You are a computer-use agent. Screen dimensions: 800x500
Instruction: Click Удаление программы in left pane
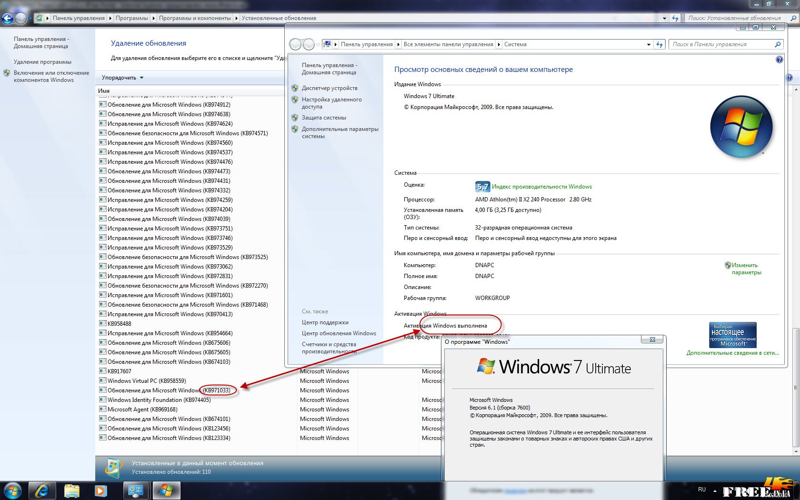click(42, 62)
